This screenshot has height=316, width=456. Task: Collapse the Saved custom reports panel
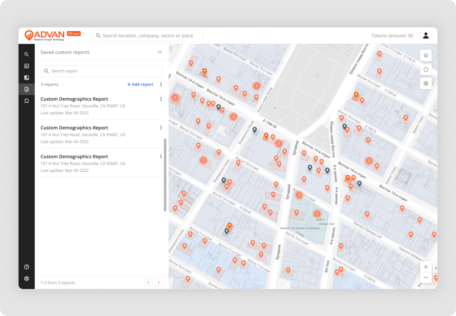(160, 52)
